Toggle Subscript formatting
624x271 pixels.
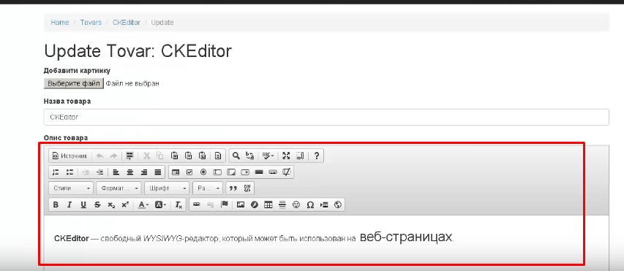point(111,205)
